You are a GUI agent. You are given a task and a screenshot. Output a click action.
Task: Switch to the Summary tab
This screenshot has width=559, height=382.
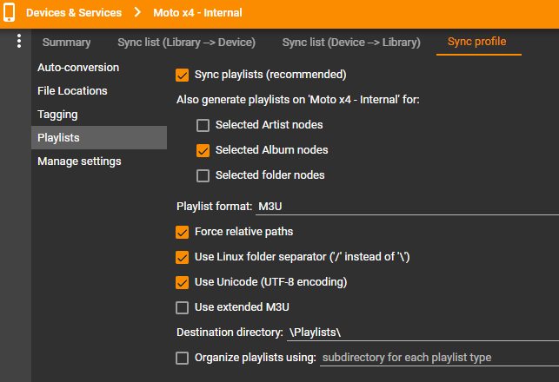click(66, 42)
